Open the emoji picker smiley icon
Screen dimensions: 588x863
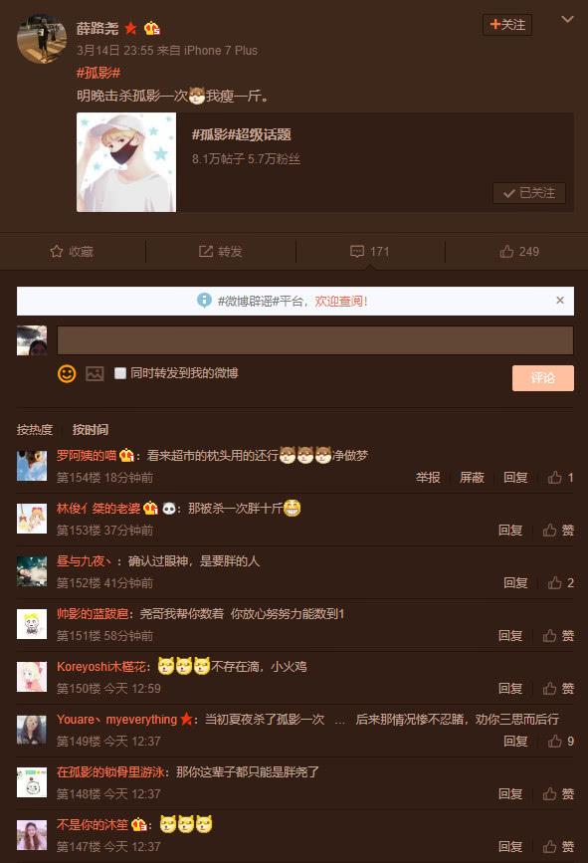(67, 373)
